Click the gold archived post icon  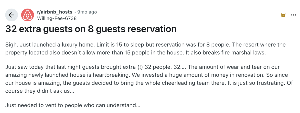click(x=283, y=15)
